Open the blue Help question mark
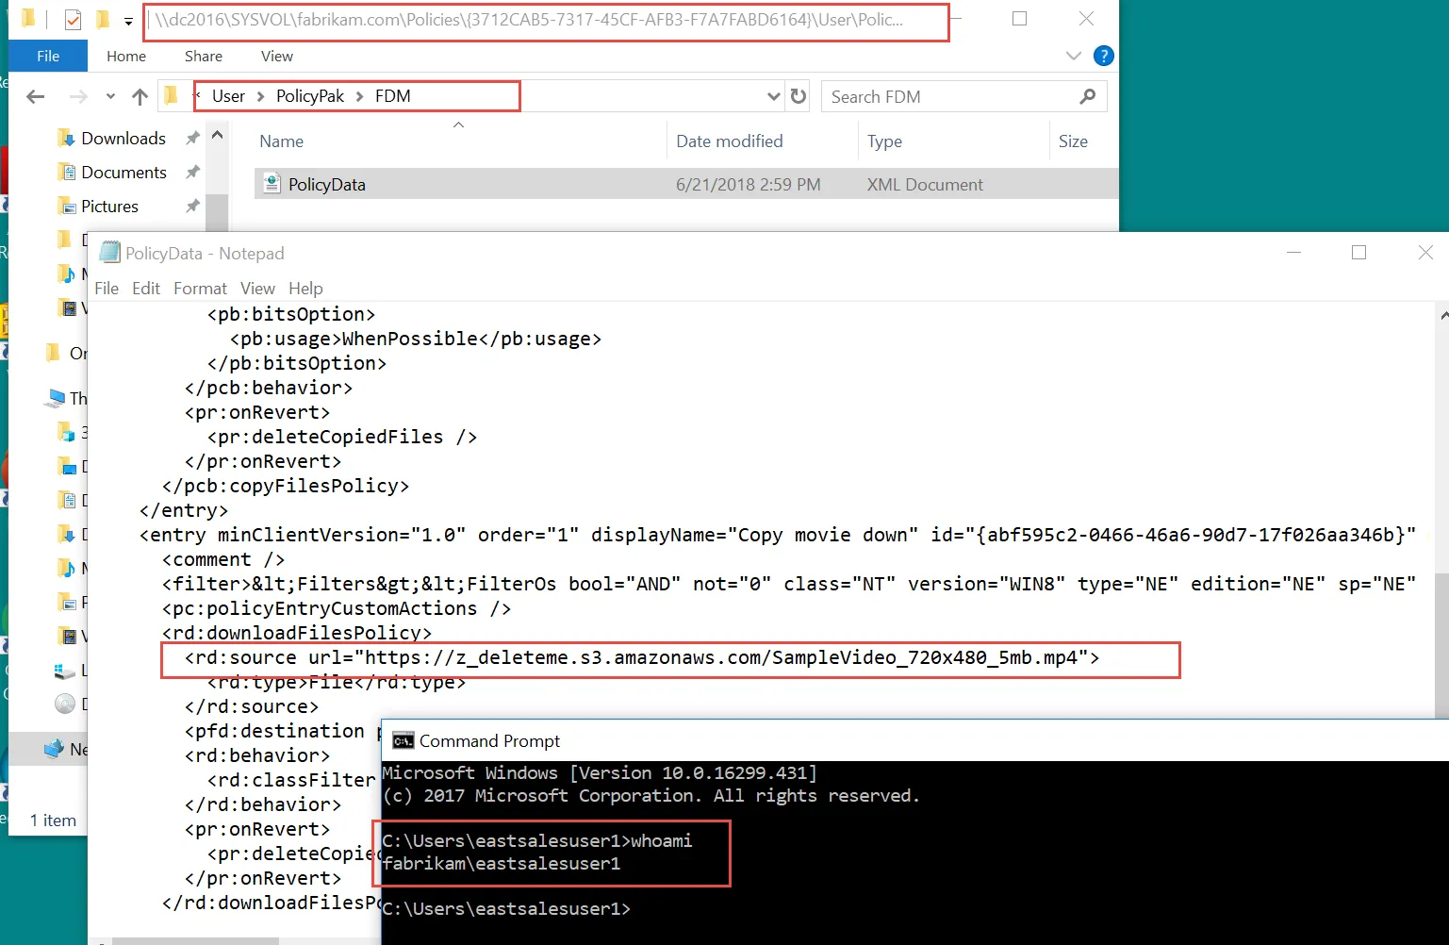 pos(1103,55)
